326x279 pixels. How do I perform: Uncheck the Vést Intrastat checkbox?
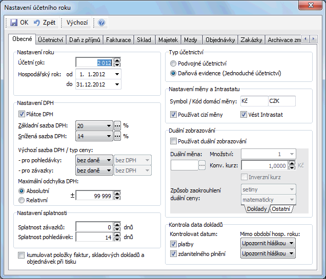243,114
